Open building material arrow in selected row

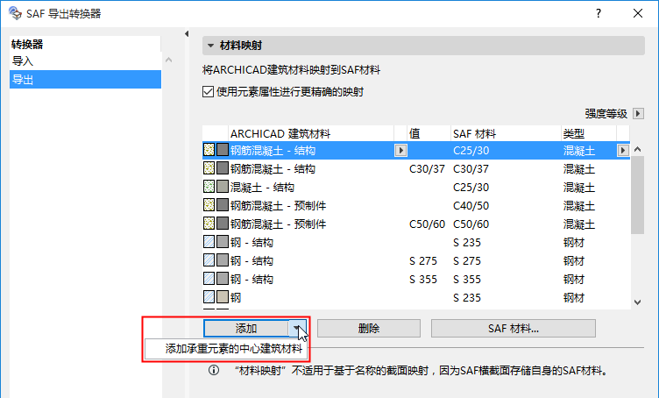pos(400,151)
